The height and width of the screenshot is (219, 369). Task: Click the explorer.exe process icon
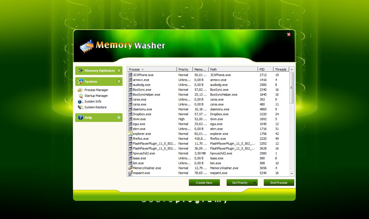tap(130, 134)
